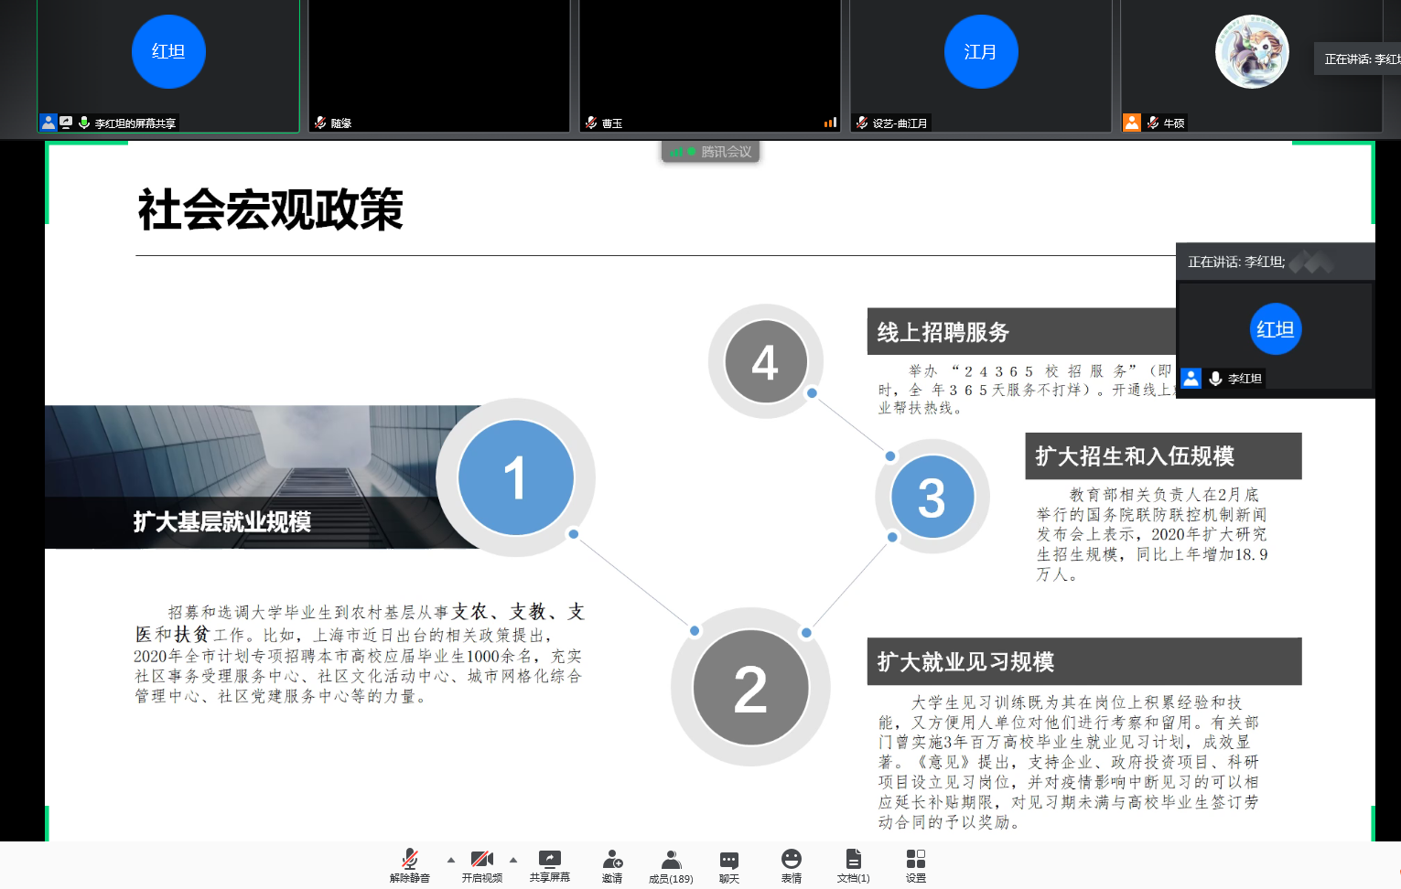
Task: Open the 聊天 chat panel
Action: [728, 864]
